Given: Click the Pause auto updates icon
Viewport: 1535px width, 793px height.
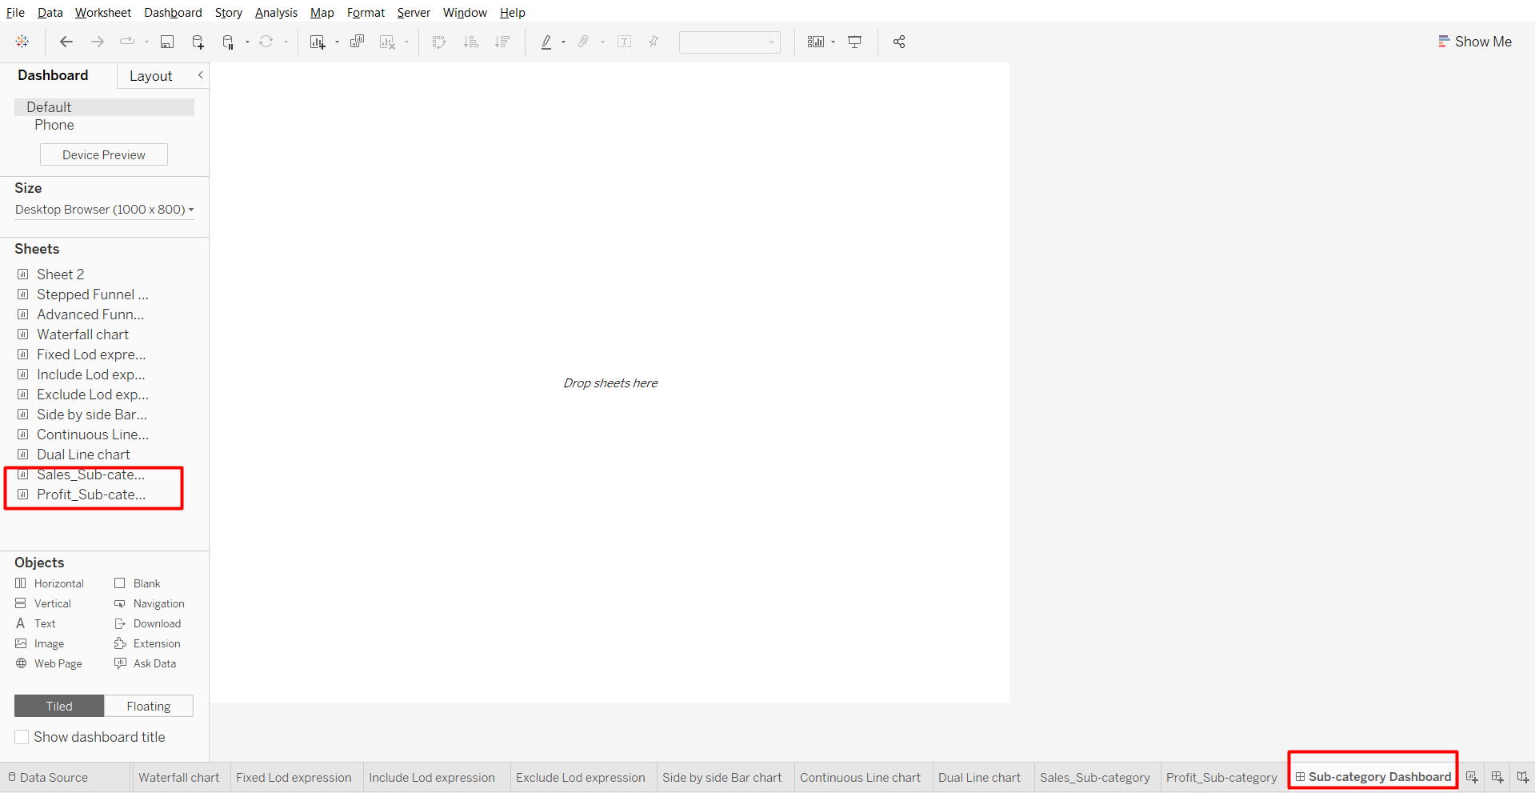Looking at the screenshot, I should click(229, 42).
